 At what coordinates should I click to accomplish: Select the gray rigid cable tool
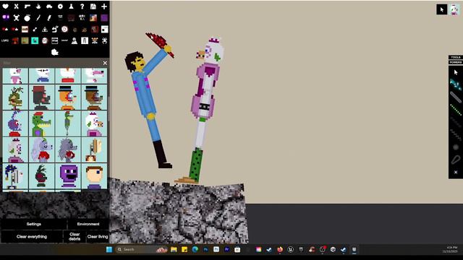[456, 97]
